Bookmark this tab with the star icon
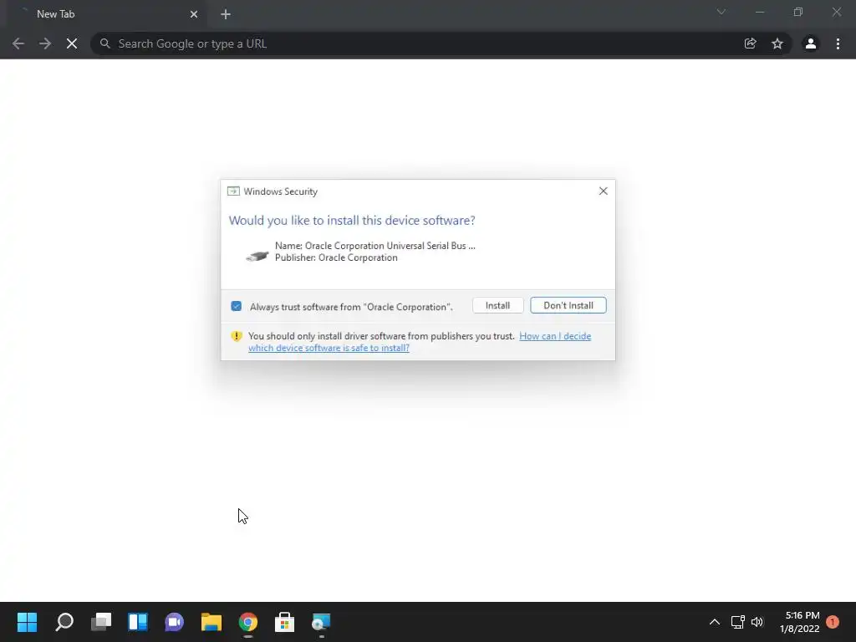The width and height of the screenshot is (856, 642). point(777,43)
